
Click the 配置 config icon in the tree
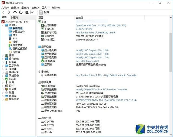pyautogui.click(x=6, y=93)
